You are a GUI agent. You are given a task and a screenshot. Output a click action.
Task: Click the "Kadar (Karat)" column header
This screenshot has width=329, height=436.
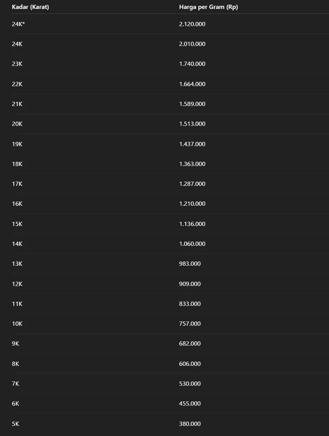click(x=30, y=7)
